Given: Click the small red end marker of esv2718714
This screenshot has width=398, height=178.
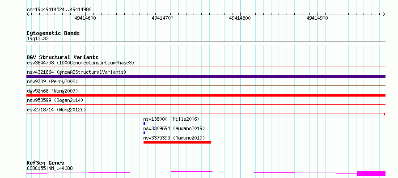Looking at the screenshot, I should coord(385,114).
